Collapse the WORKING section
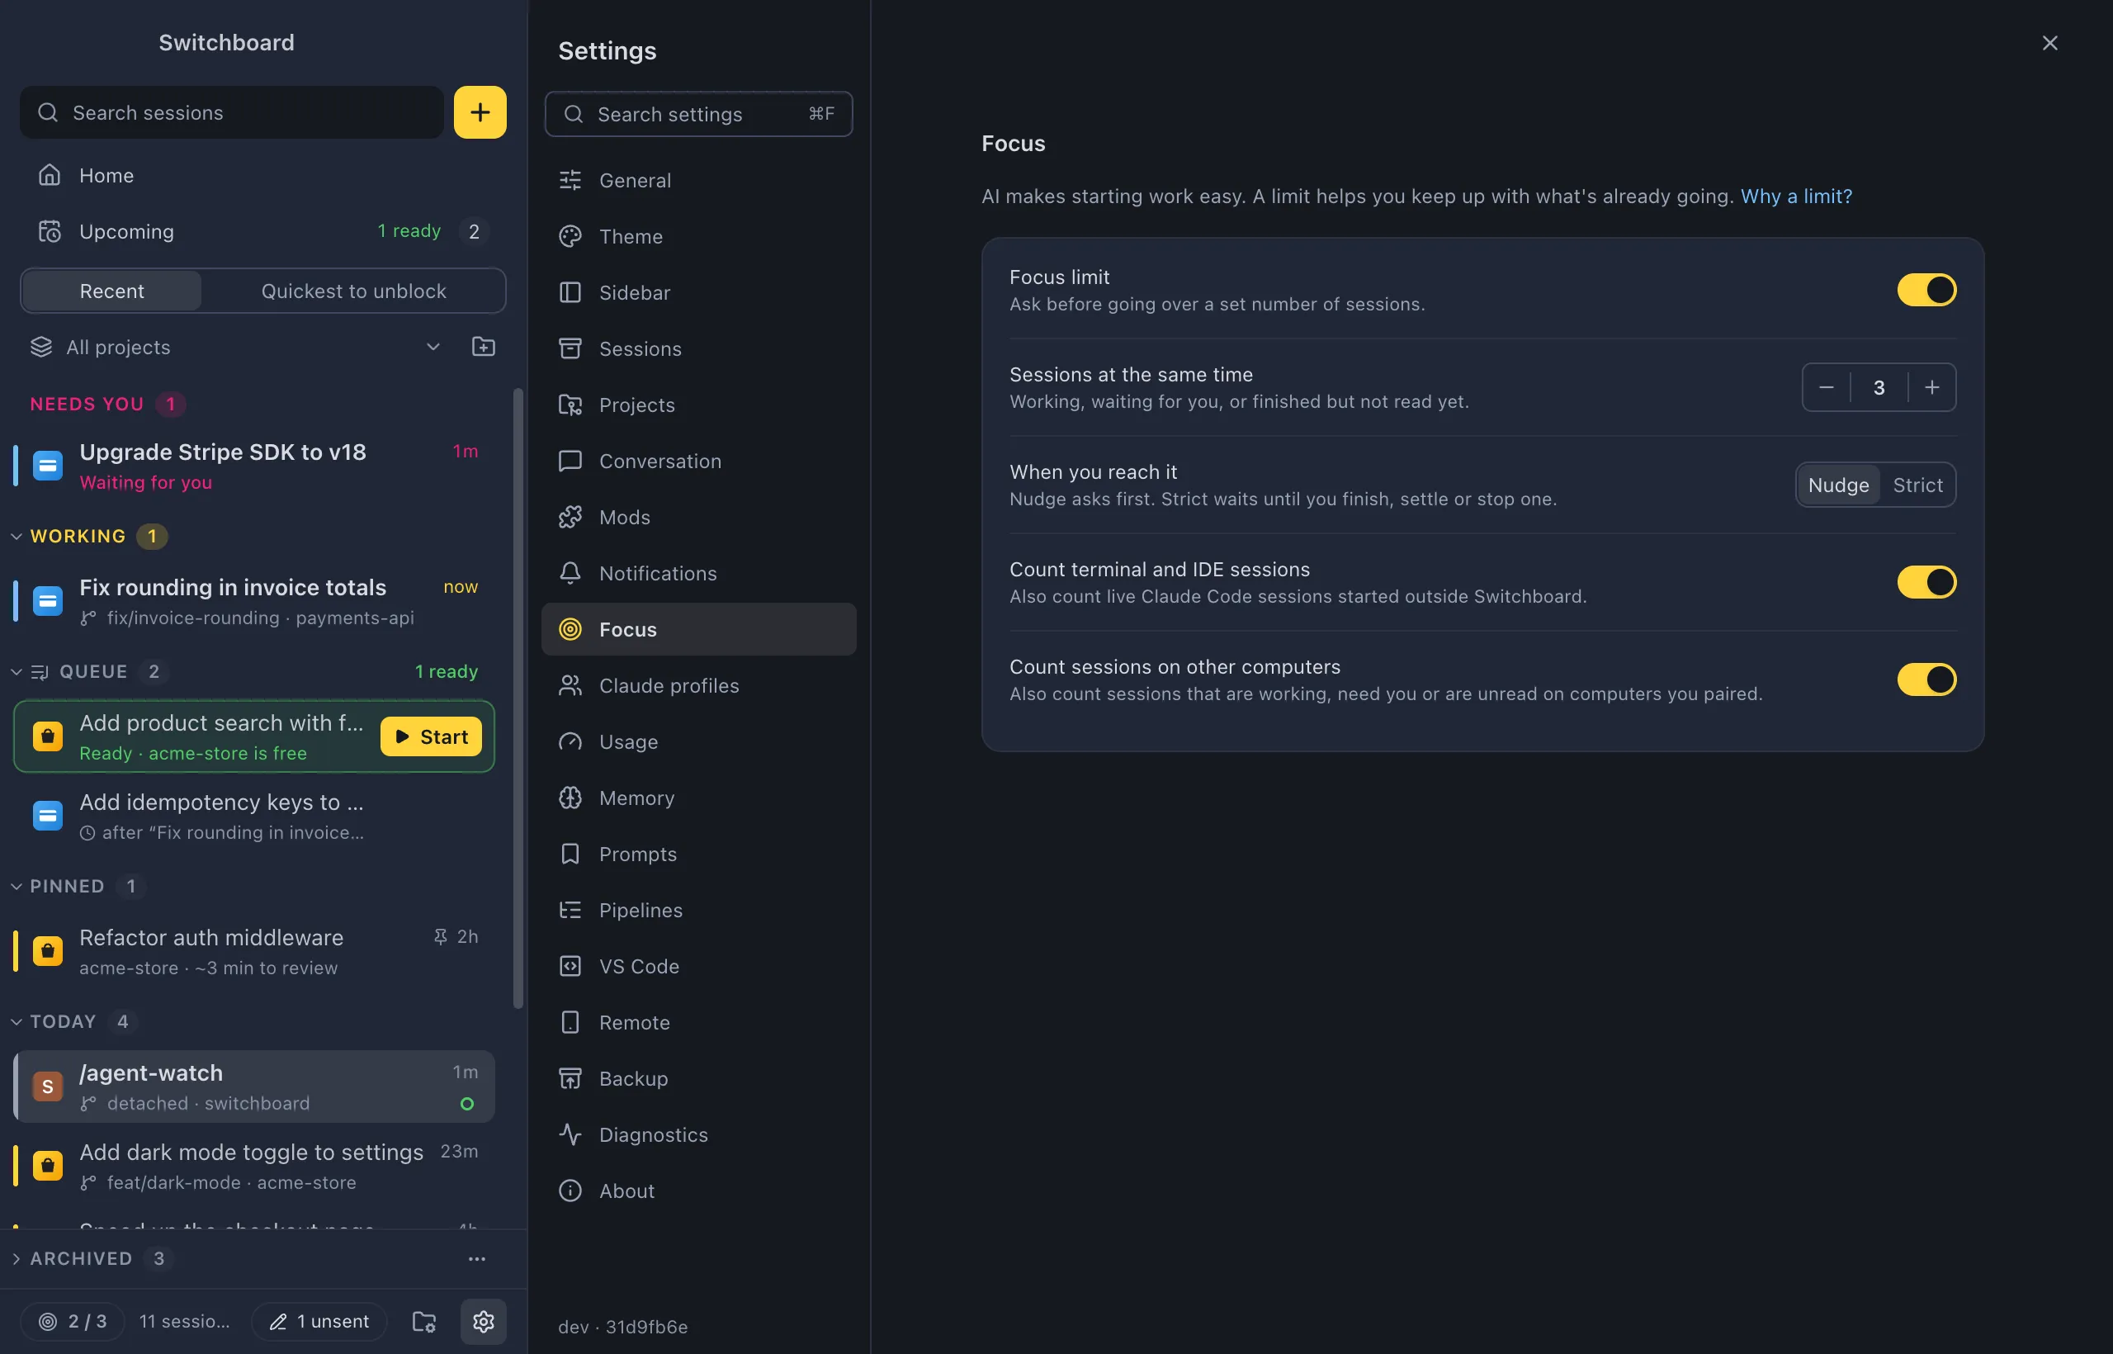This screenshot has width=2113, height=1354. coord(16,537)
